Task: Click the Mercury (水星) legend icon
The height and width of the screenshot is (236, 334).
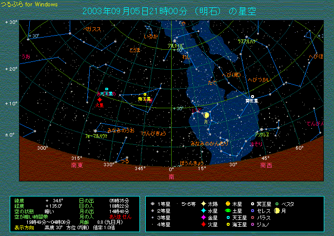Action: pyautogui.click(x=203, y=211)
